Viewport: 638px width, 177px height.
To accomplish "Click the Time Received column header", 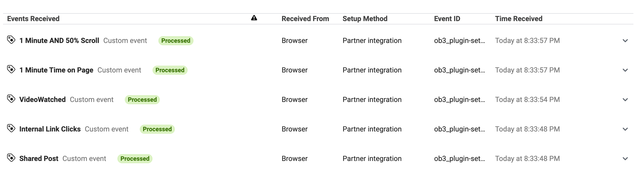I will (x=519, y=19).
